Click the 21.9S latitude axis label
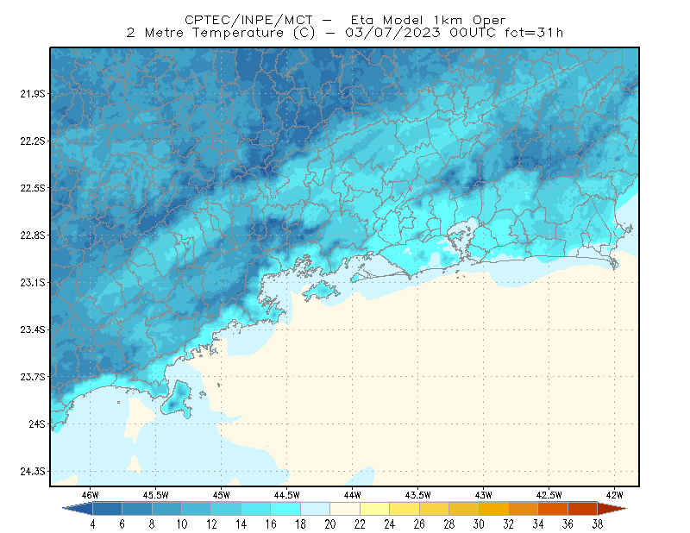The image size is (690, 533). pyautogui.click(x=32, y=93)
